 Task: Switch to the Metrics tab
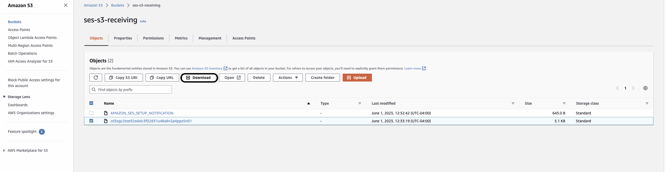click(x=181, y=38)
